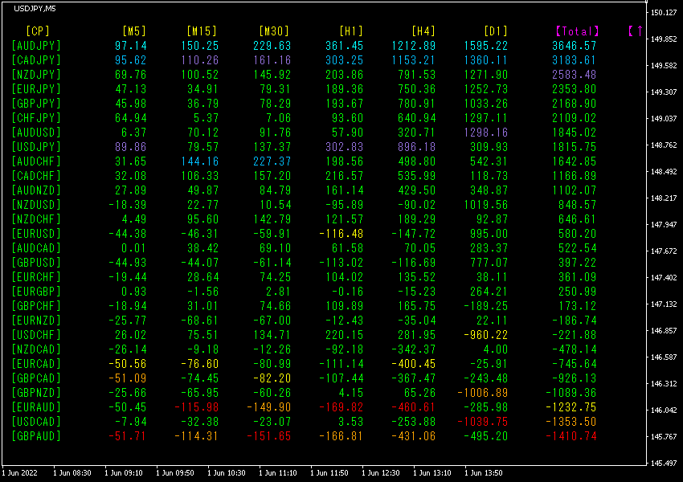Click the 1 Jun 11:50 time label
The image size is (683, 482).
pos(329,473)
